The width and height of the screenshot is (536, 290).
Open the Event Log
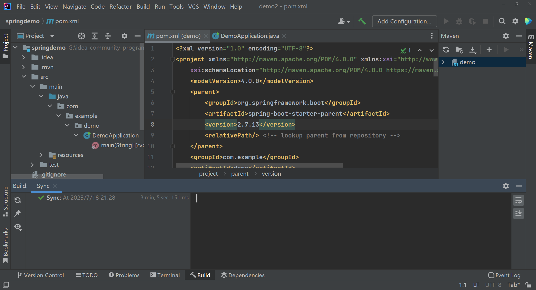click(504, 275)
